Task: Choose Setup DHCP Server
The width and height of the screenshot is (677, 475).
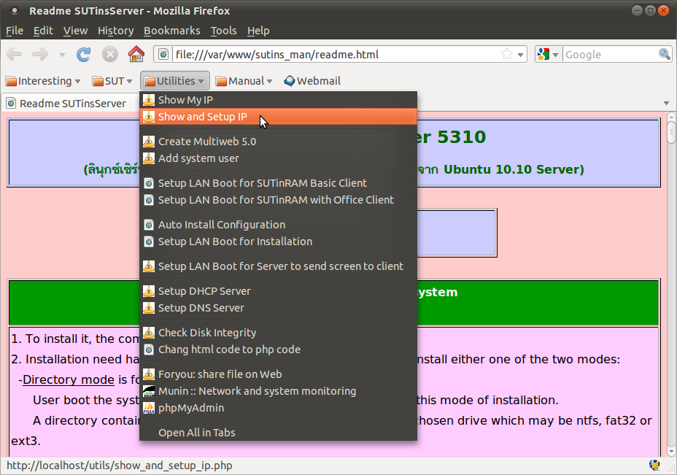Action: coord(278,291)
